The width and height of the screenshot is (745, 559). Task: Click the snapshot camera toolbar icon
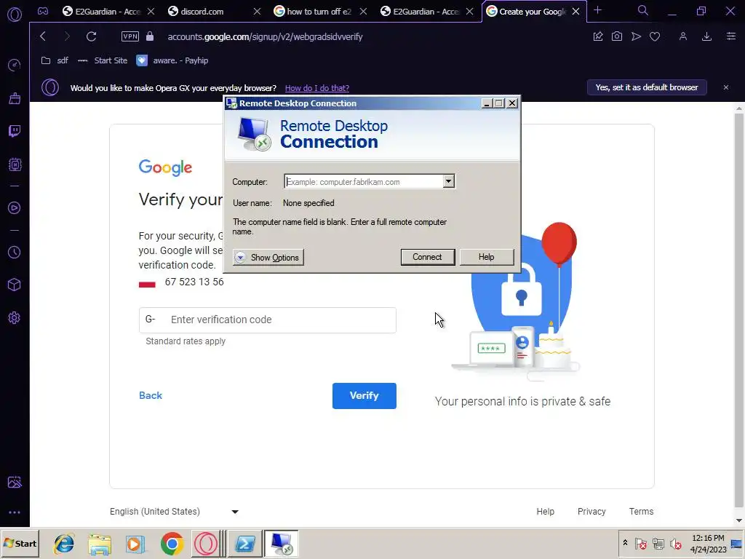pos(617,36)
